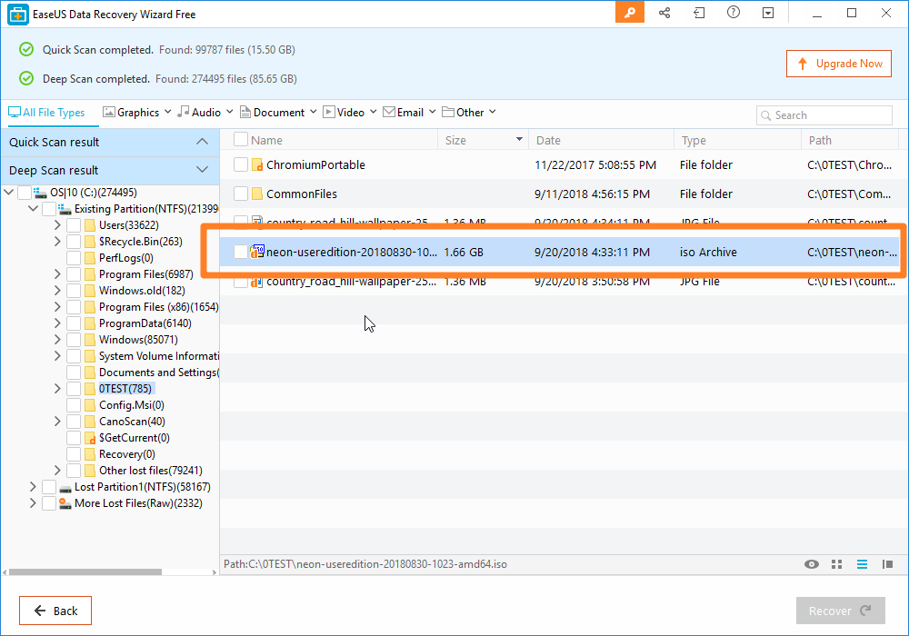
Task: Select the ProgramData(6140) tree item
Action: click(145, 323)
